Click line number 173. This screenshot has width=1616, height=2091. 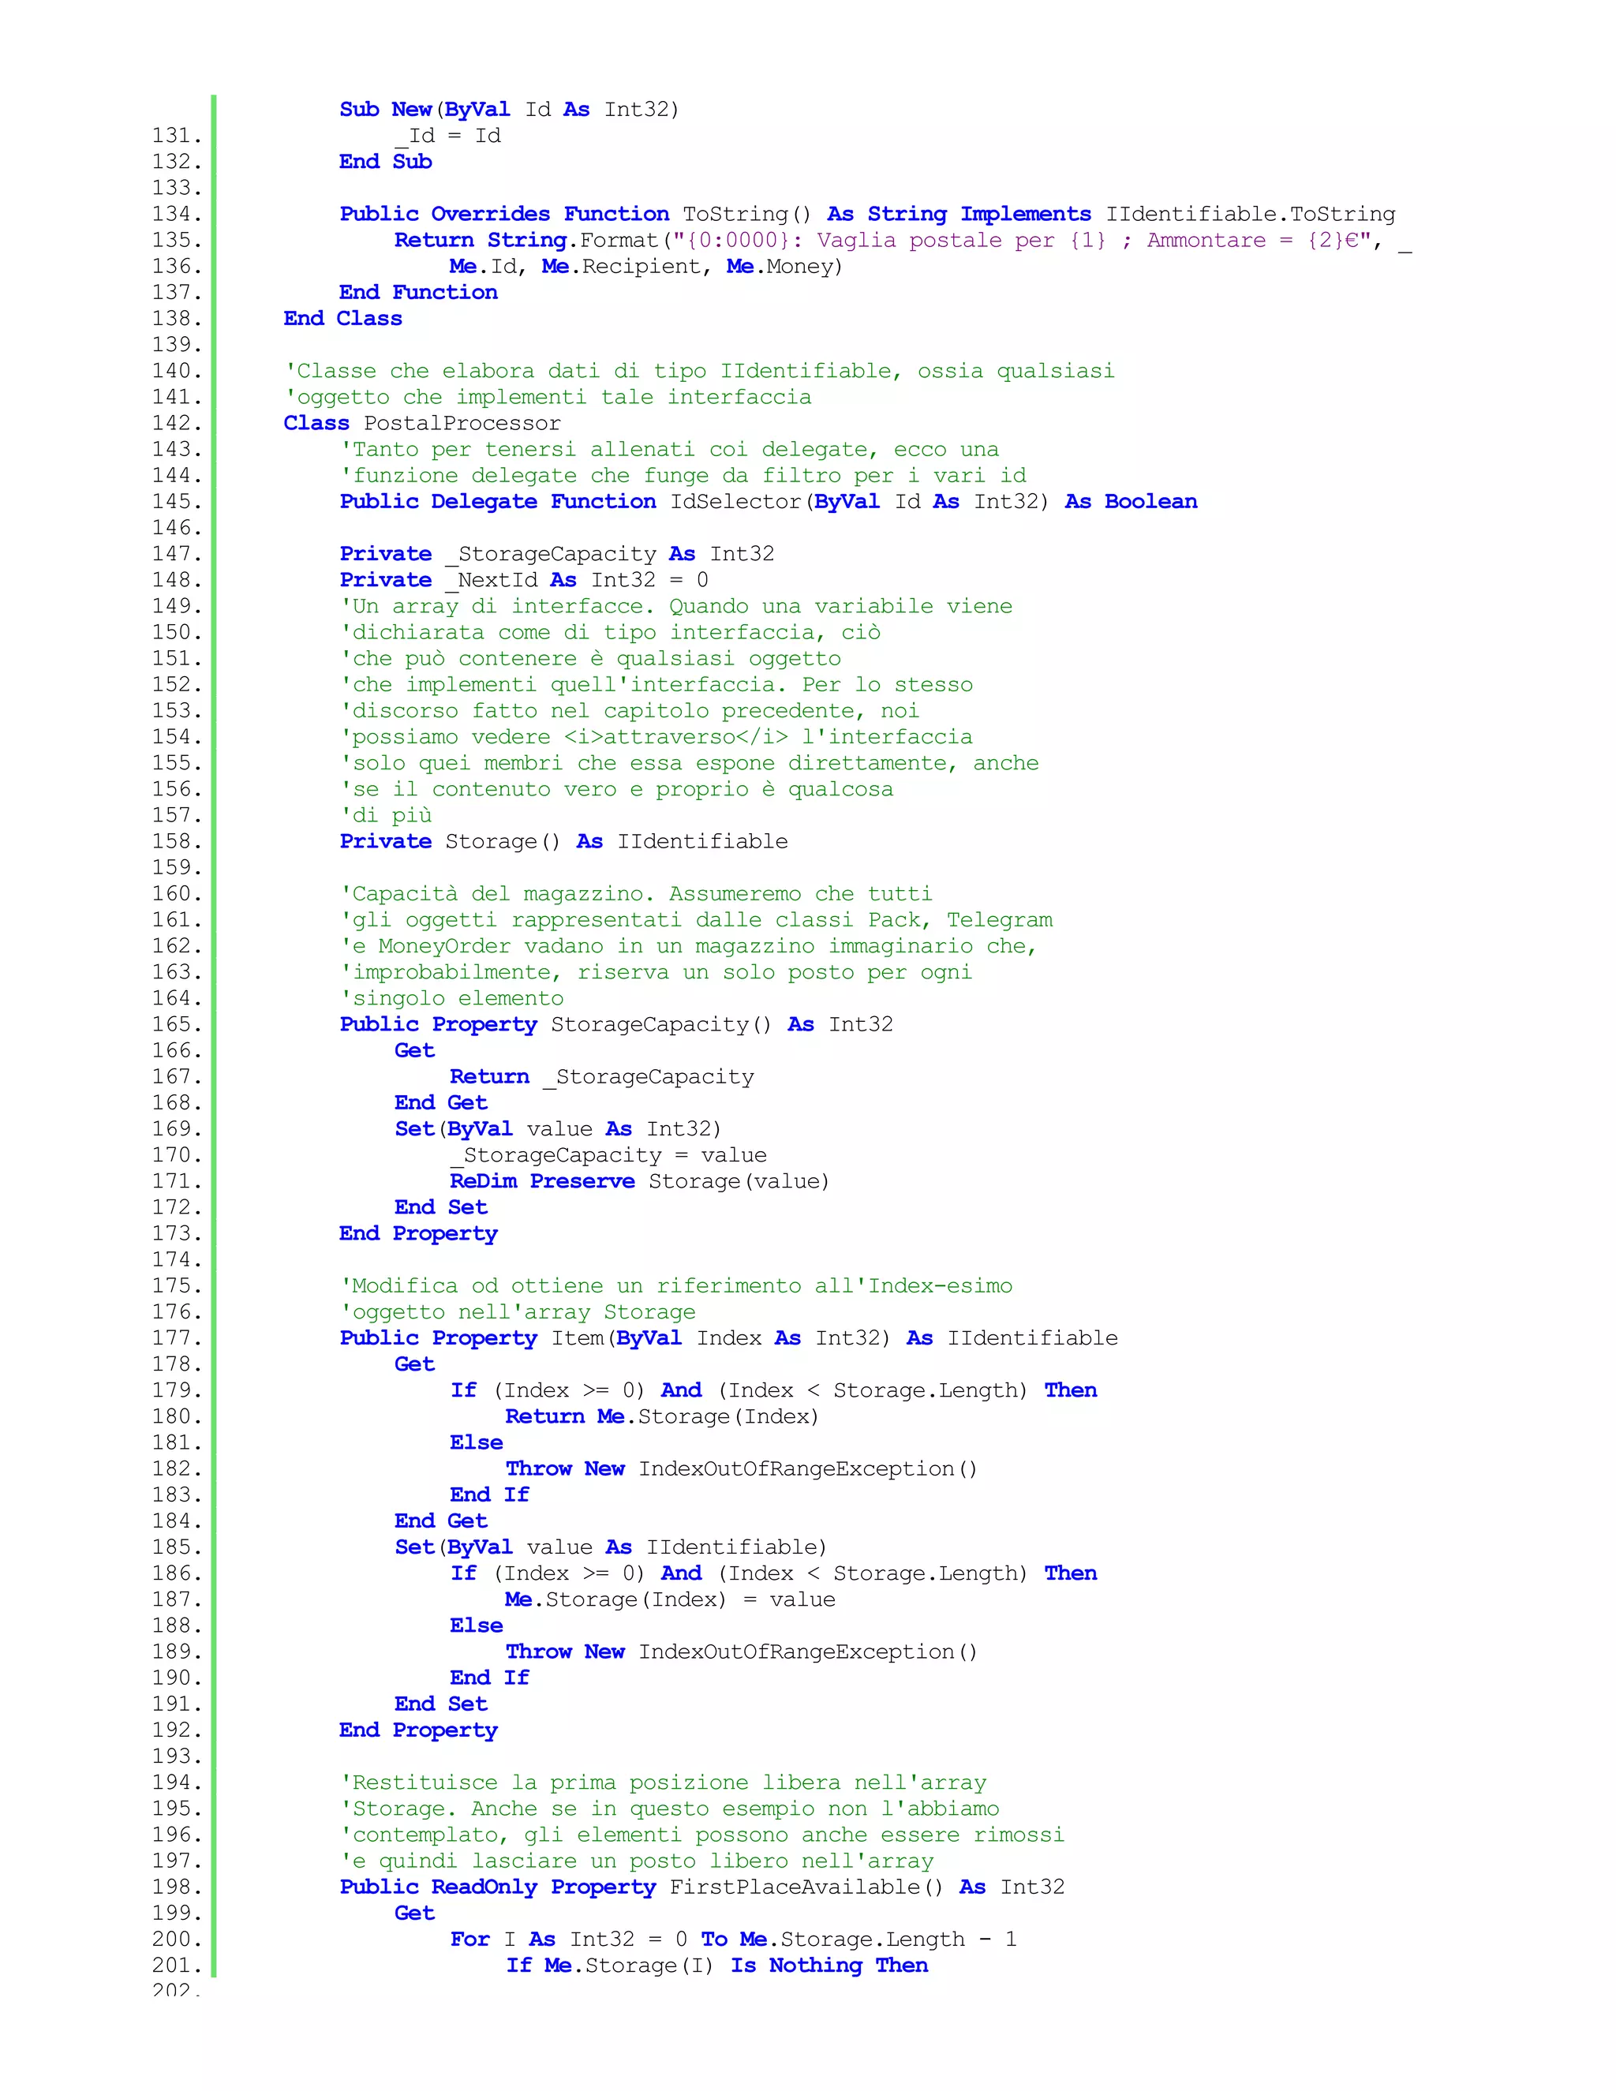point(176,1233)
